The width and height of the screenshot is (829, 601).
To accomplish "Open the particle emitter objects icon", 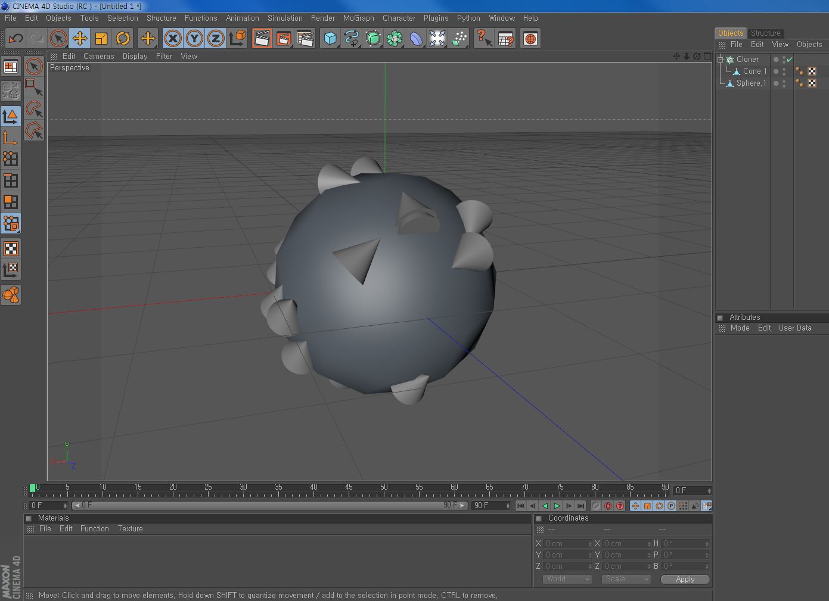I will tap(459, 39).
